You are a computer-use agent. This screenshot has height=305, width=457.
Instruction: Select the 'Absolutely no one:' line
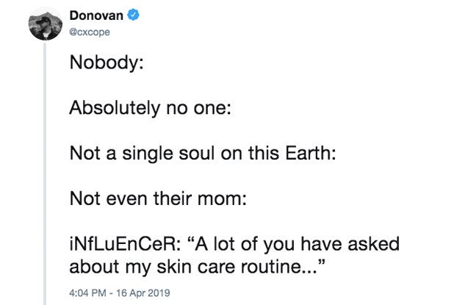coord(151,108)
